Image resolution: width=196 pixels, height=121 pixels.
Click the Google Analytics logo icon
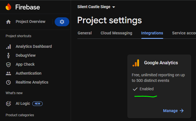(136, 63)
